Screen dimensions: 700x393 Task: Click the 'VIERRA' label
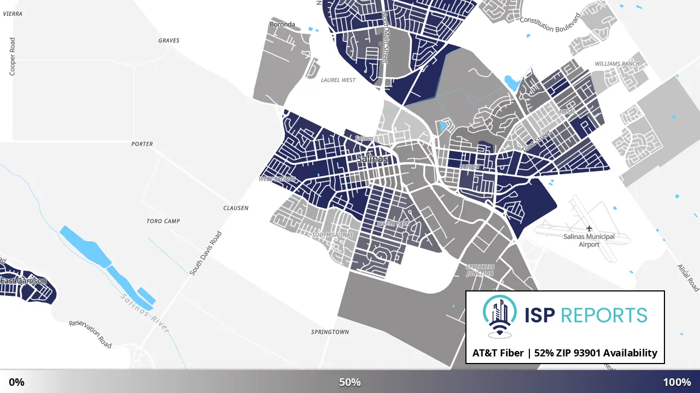(x=13, y=14)
